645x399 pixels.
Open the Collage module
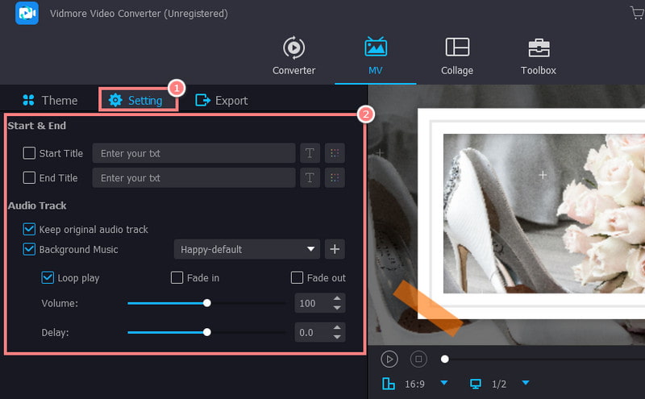pos(456,55)
